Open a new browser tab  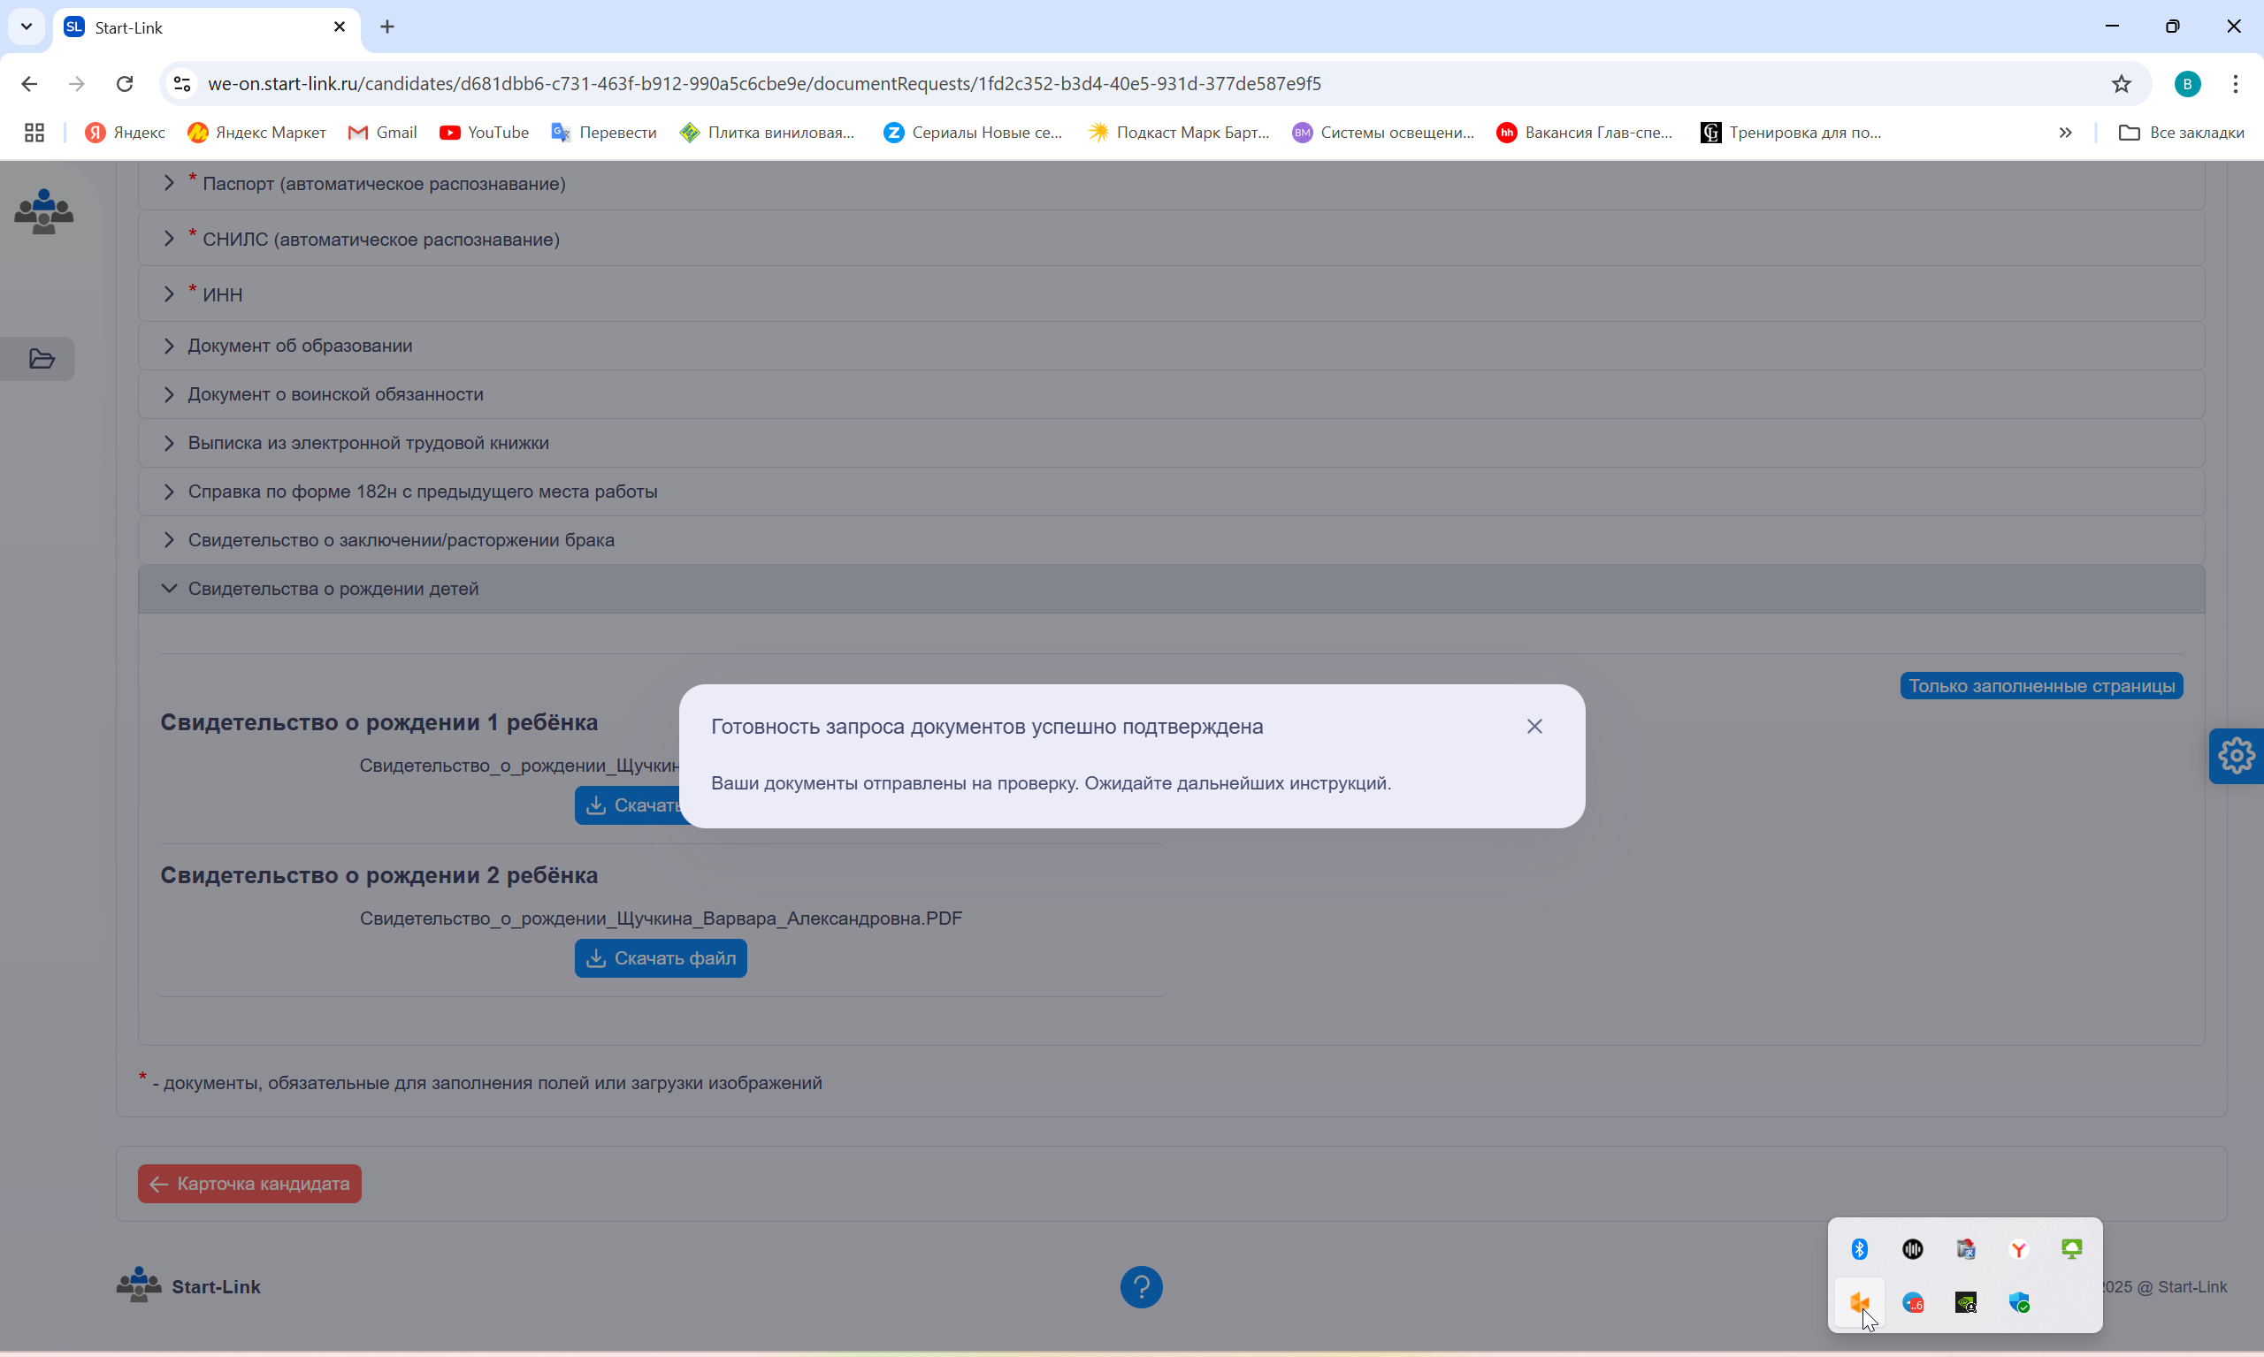(387, 27)
